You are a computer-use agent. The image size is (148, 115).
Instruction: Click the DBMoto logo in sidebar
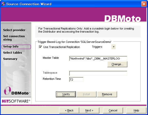(17, 91)
